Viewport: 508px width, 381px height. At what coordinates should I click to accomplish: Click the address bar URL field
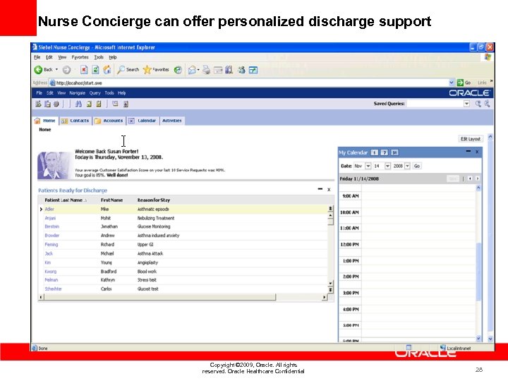click(x=251, y=83)
